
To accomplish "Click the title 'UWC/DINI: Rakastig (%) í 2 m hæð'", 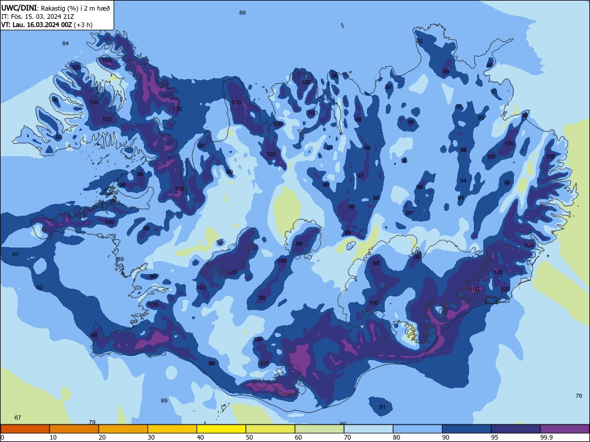I will point(55,8).
